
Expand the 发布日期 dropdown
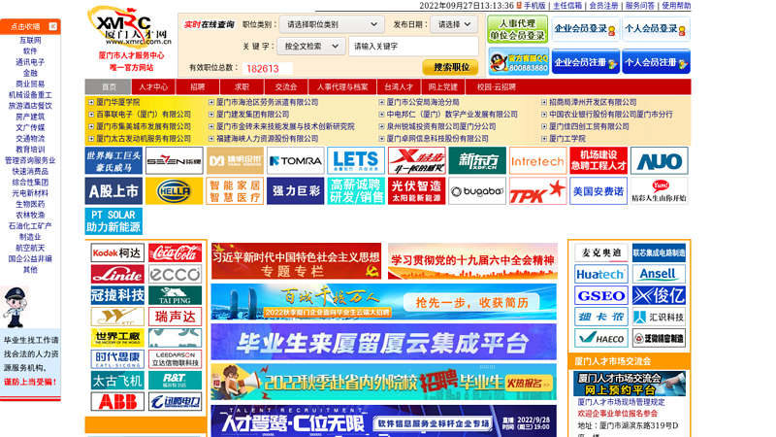454,24
